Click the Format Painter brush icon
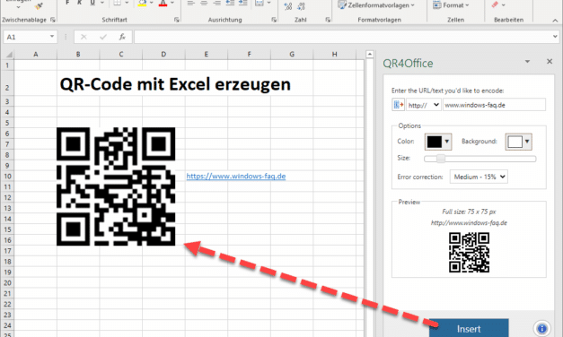The image size is (563, 337). pyautogui.click(x=39, y=5)
